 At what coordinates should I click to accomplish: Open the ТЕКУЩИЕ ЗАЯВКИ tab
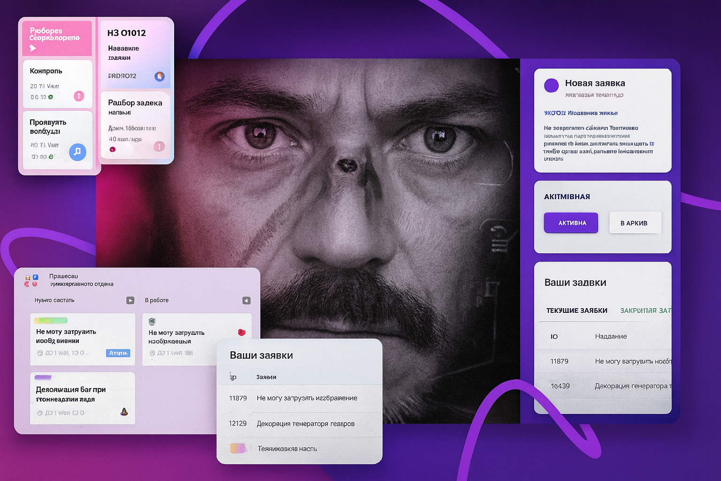tap(576, 310)
